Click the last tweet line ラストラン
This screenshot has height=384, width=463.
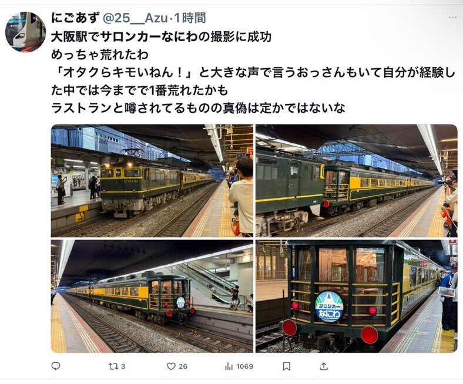coord(198,107)
